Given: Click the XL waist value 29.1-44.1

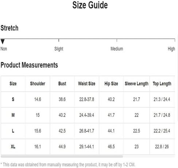Looking at the screenshot, I should (x=87, y=146).
